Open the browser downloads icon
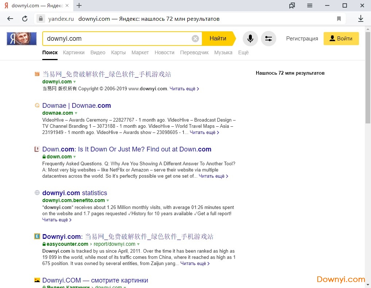The image size is (371, 288). coord(361,18)
